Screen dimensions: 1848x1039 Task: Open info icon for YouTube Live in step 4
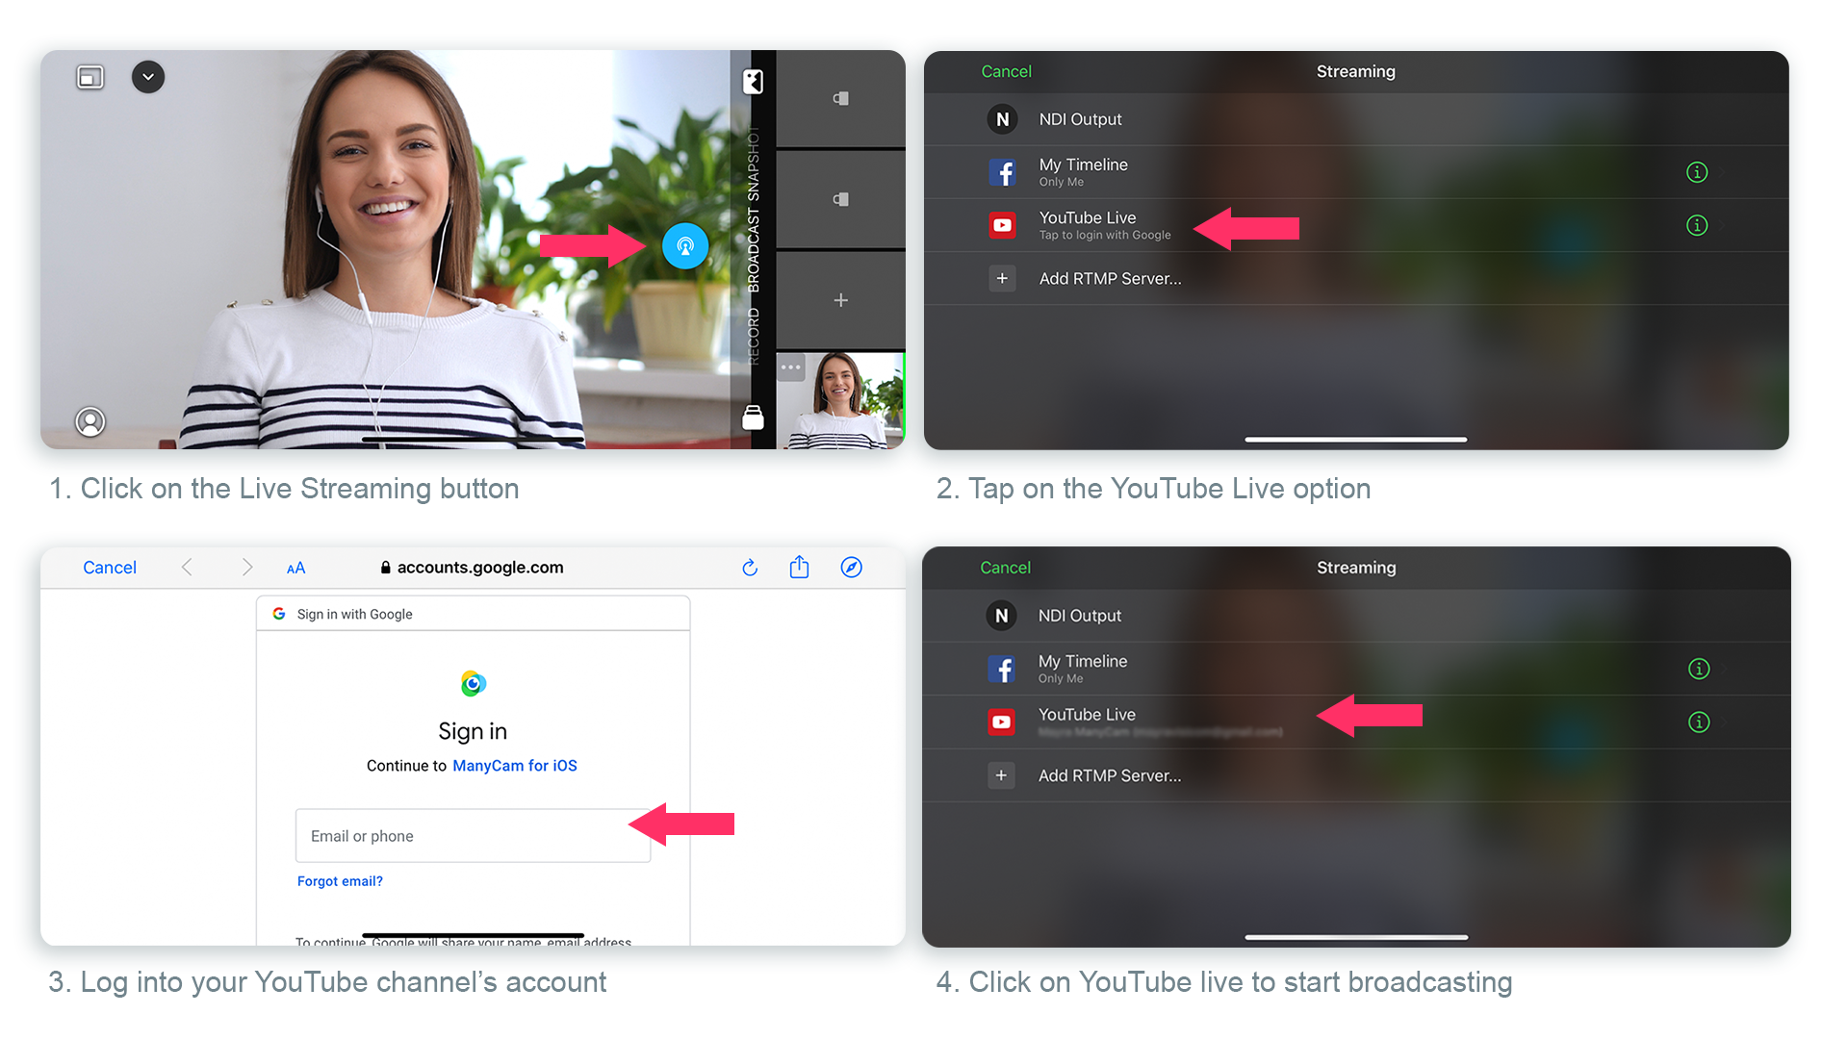[x=1699, y=722]
